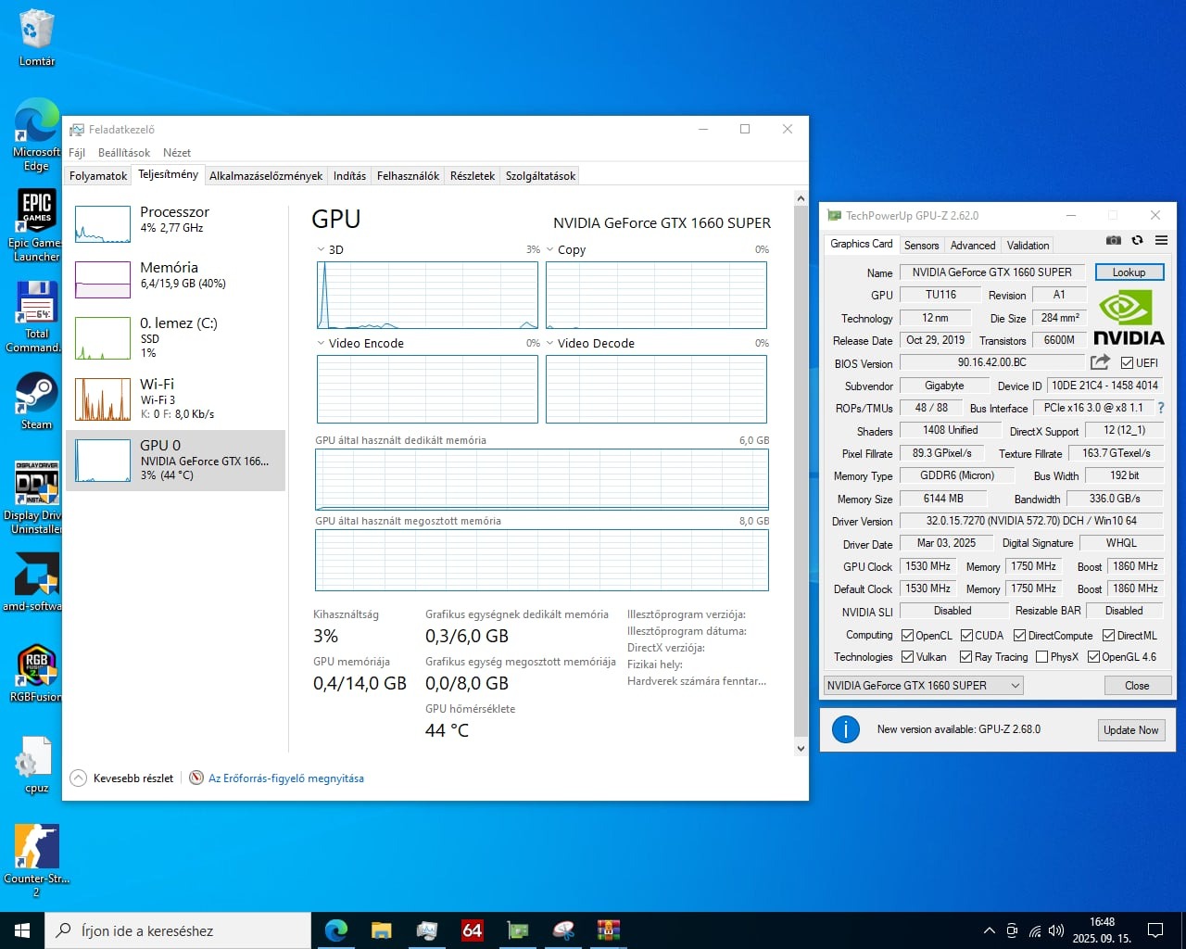1186x949 pixels.
Task: Open the Copy graph engine dropdown
Action: (549, 249)
